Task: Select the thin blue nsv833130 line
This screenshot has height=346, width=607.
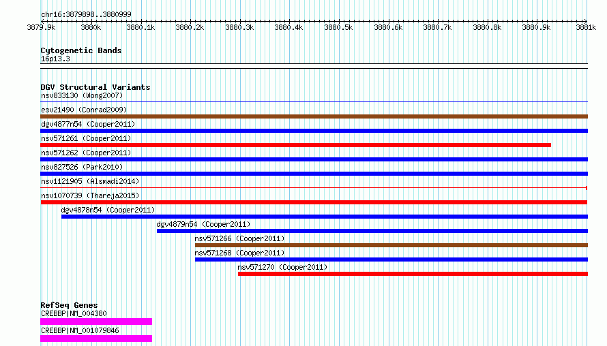Action: pos(314,102)
